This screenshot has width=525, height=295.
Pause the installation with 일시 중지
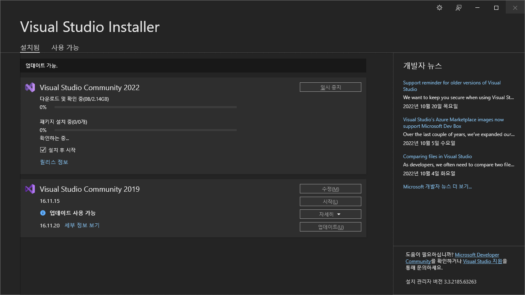tap(331, 87)
